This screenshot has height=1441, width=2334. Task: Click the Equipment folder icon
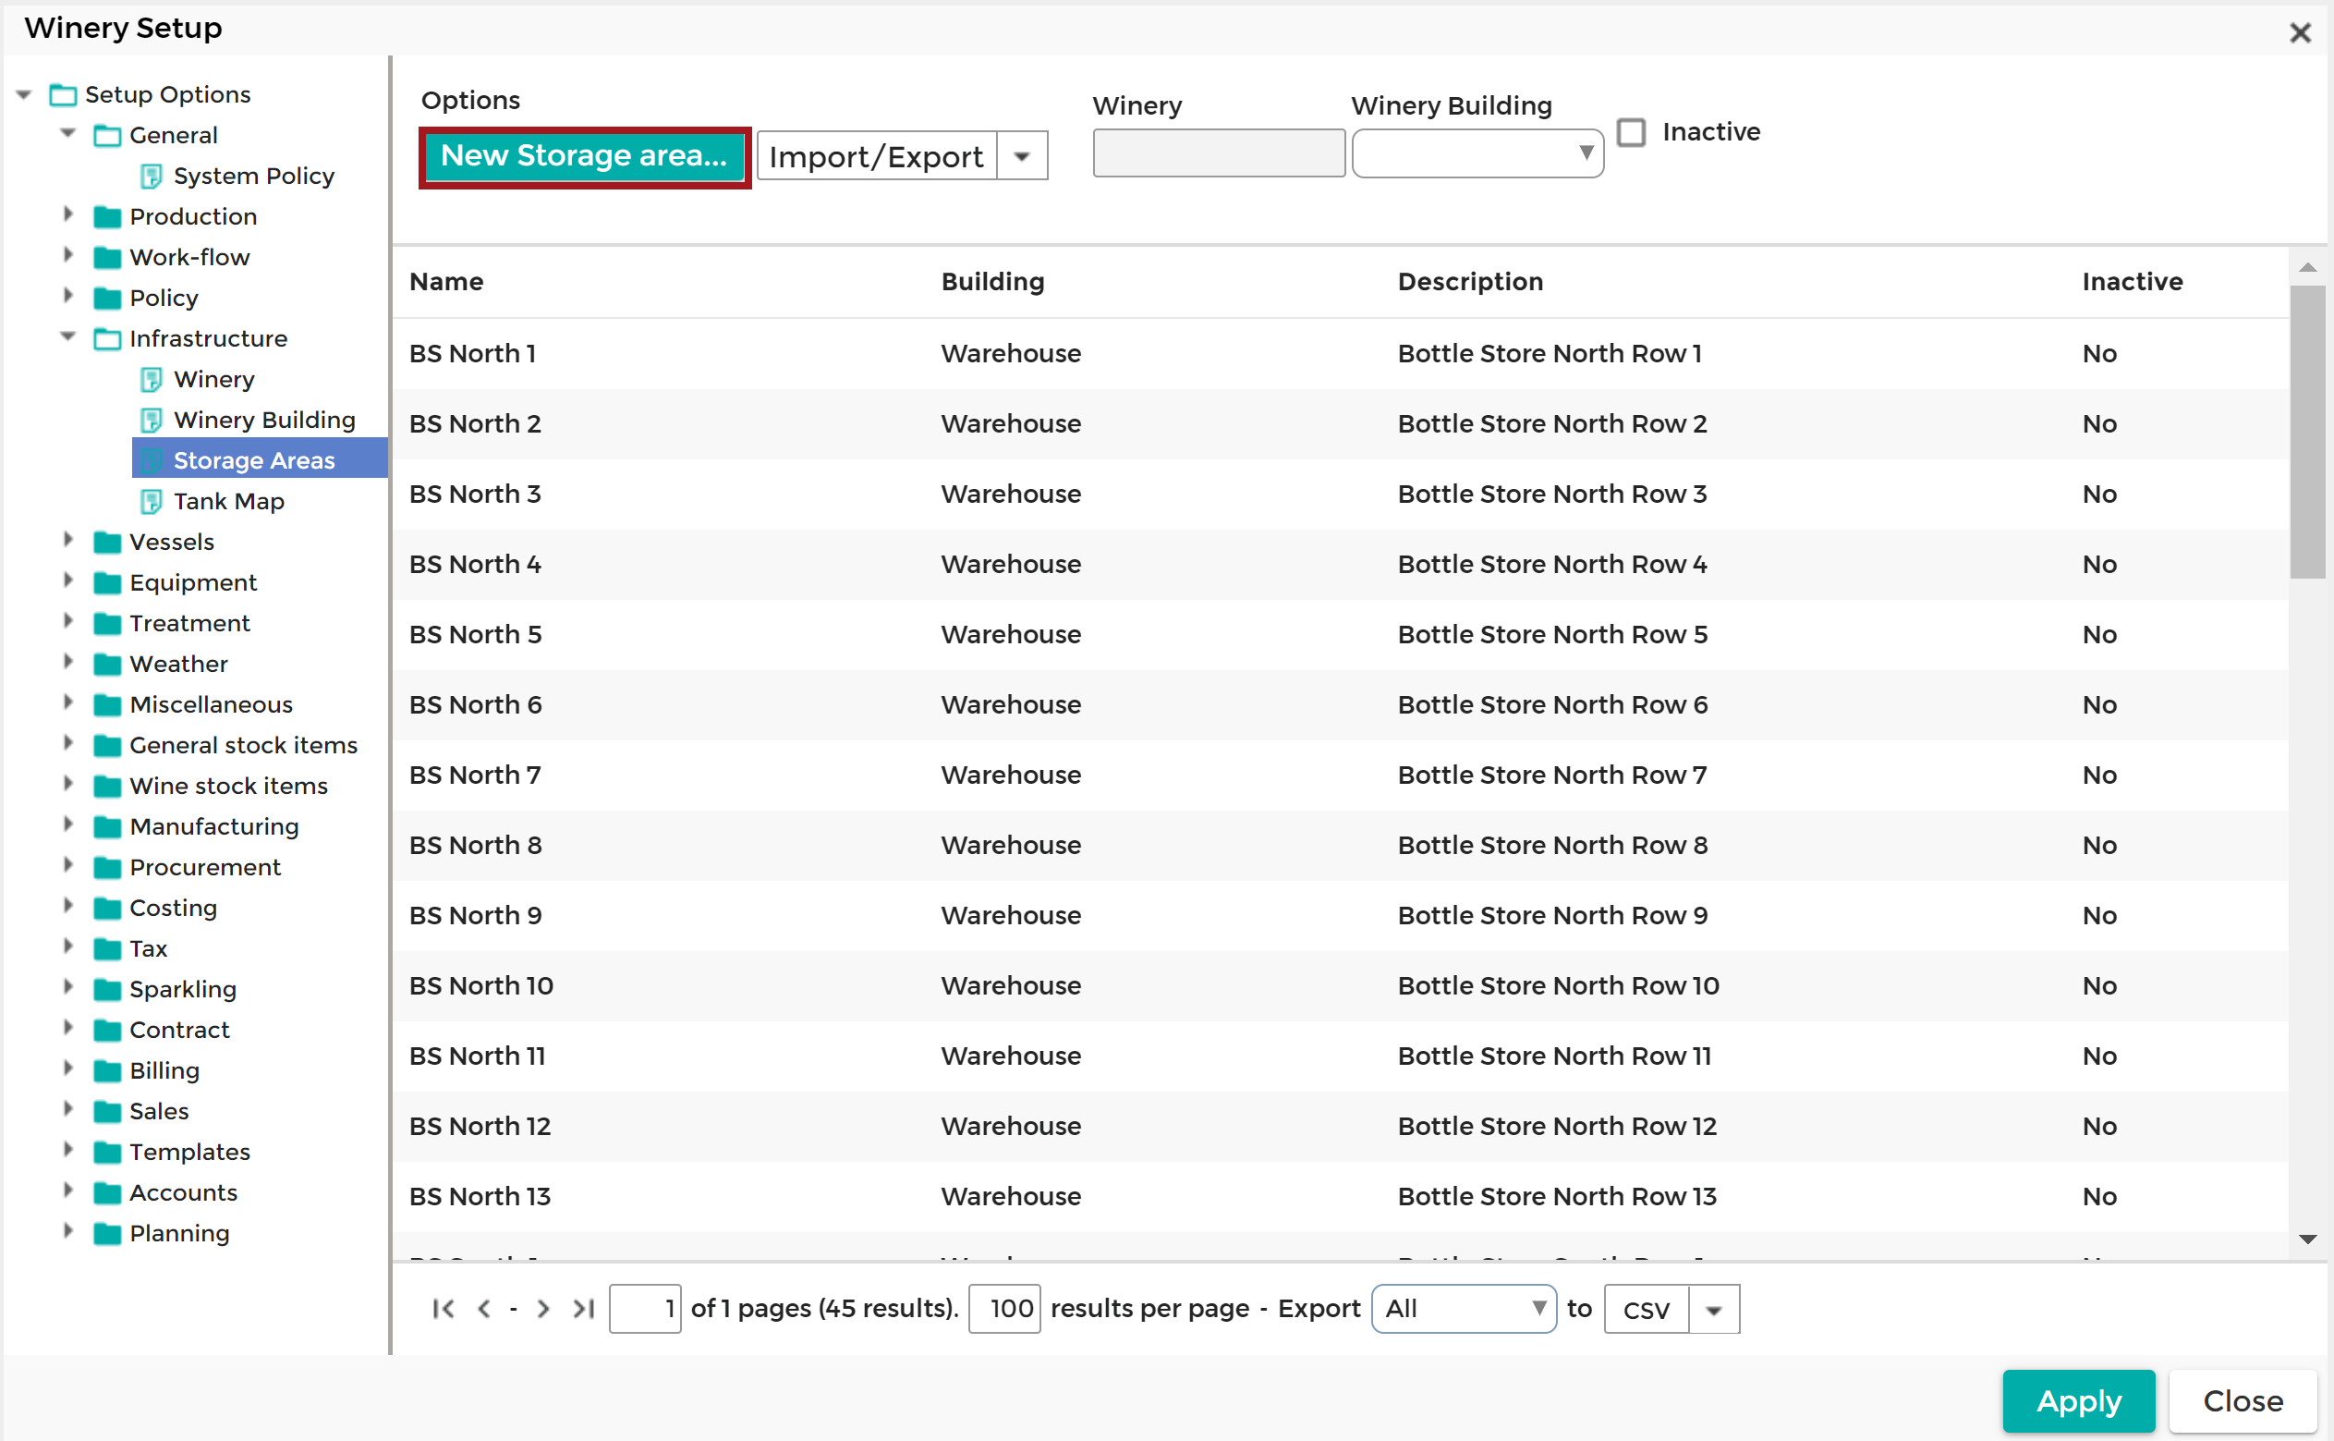[108, 583]
